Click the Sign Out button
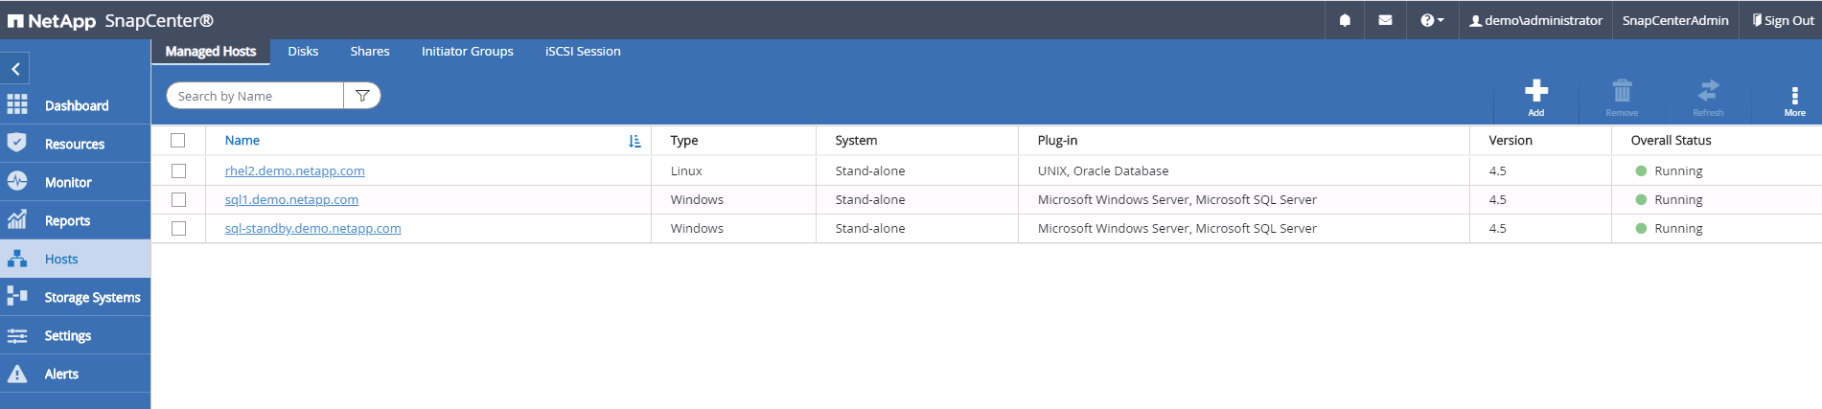Viewport: 1822px width, 409px height. 1783,20
